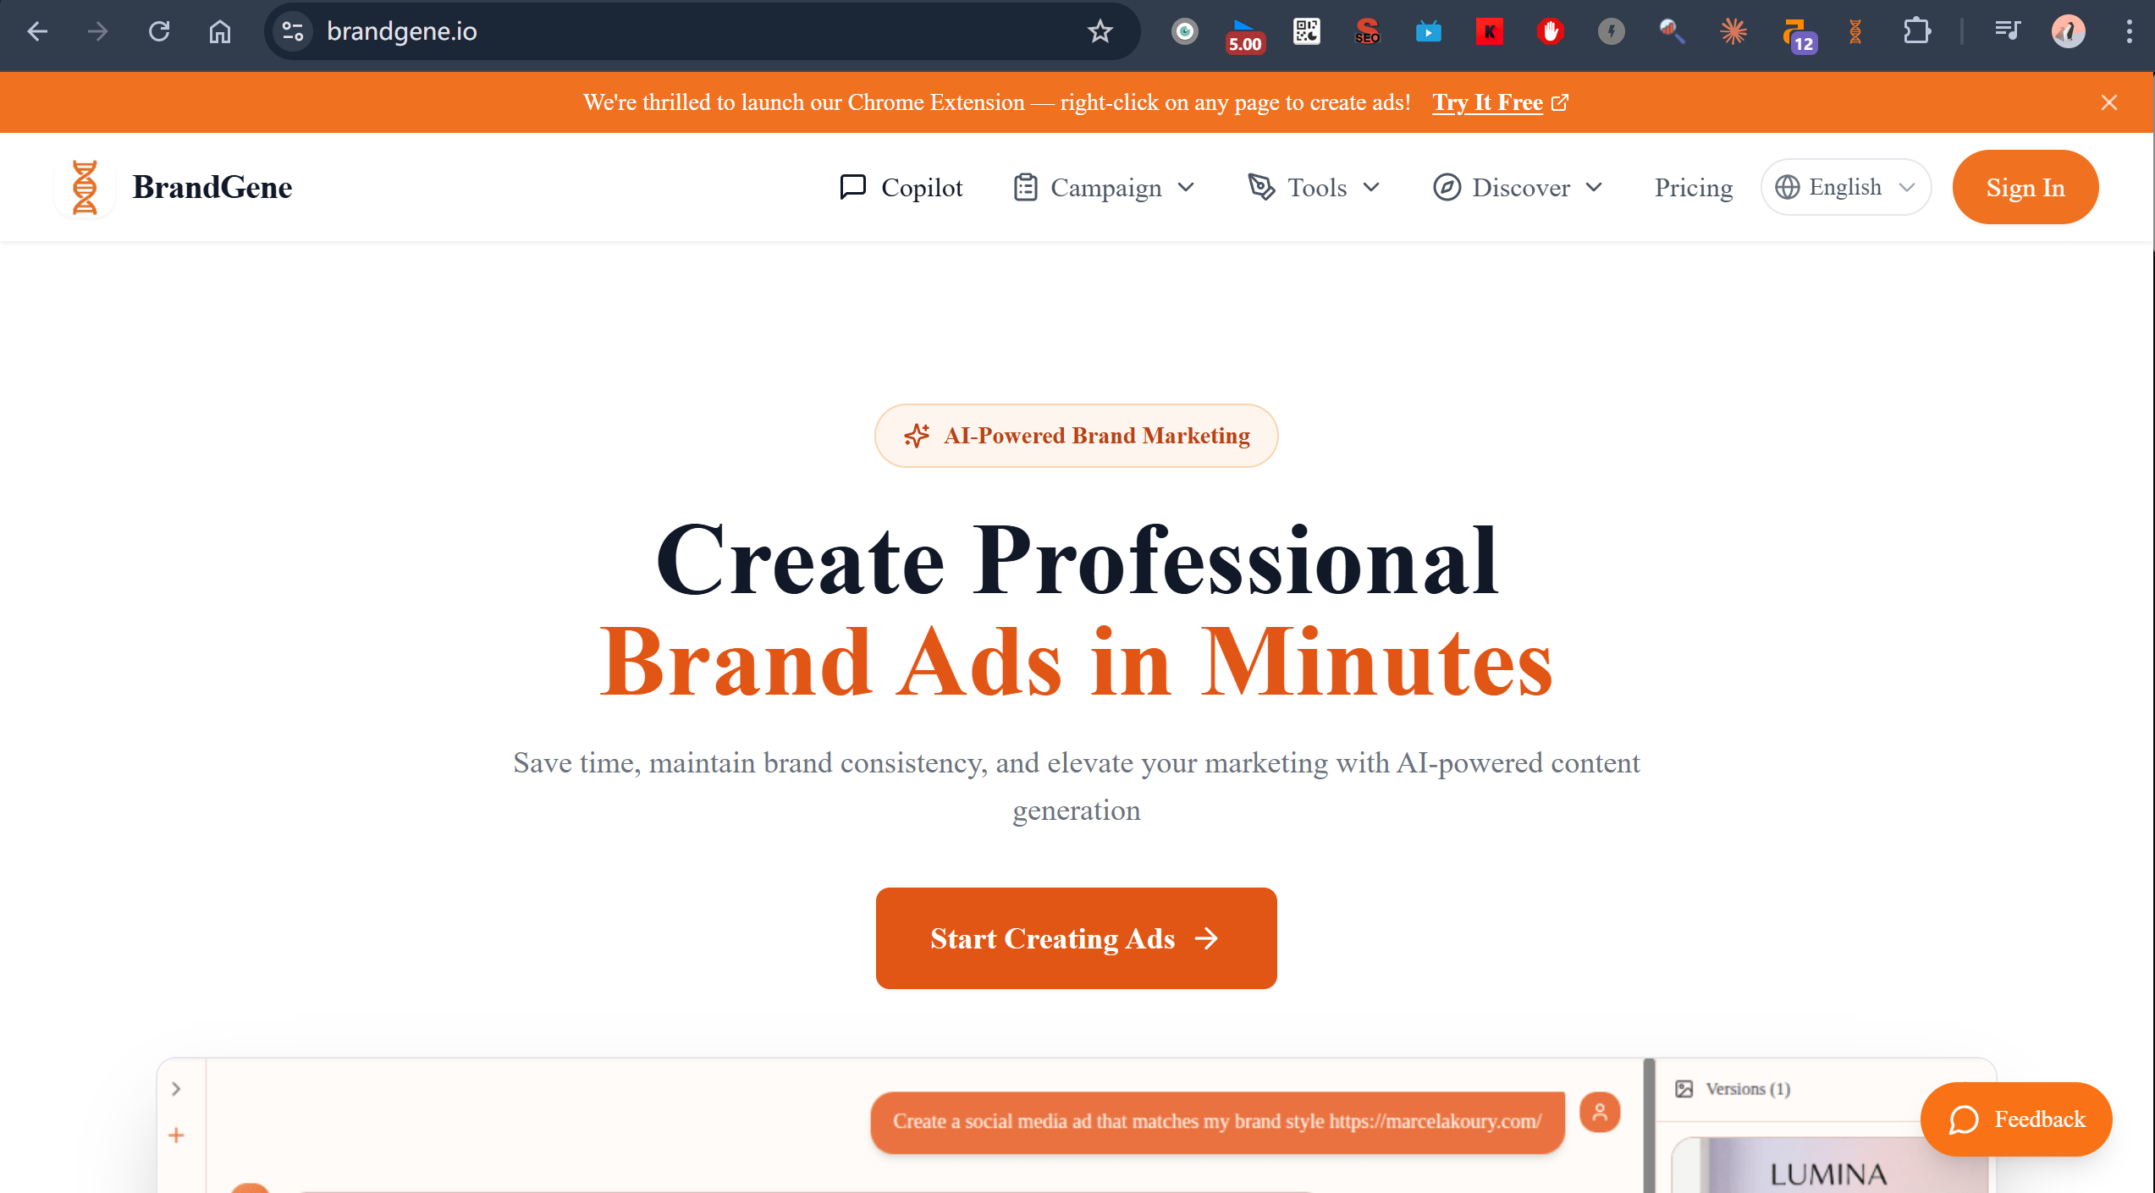This screenshot has height=1193, width=2155.
Task: Expand the preview sidebar chevron
Action: tap(176, 1089)
